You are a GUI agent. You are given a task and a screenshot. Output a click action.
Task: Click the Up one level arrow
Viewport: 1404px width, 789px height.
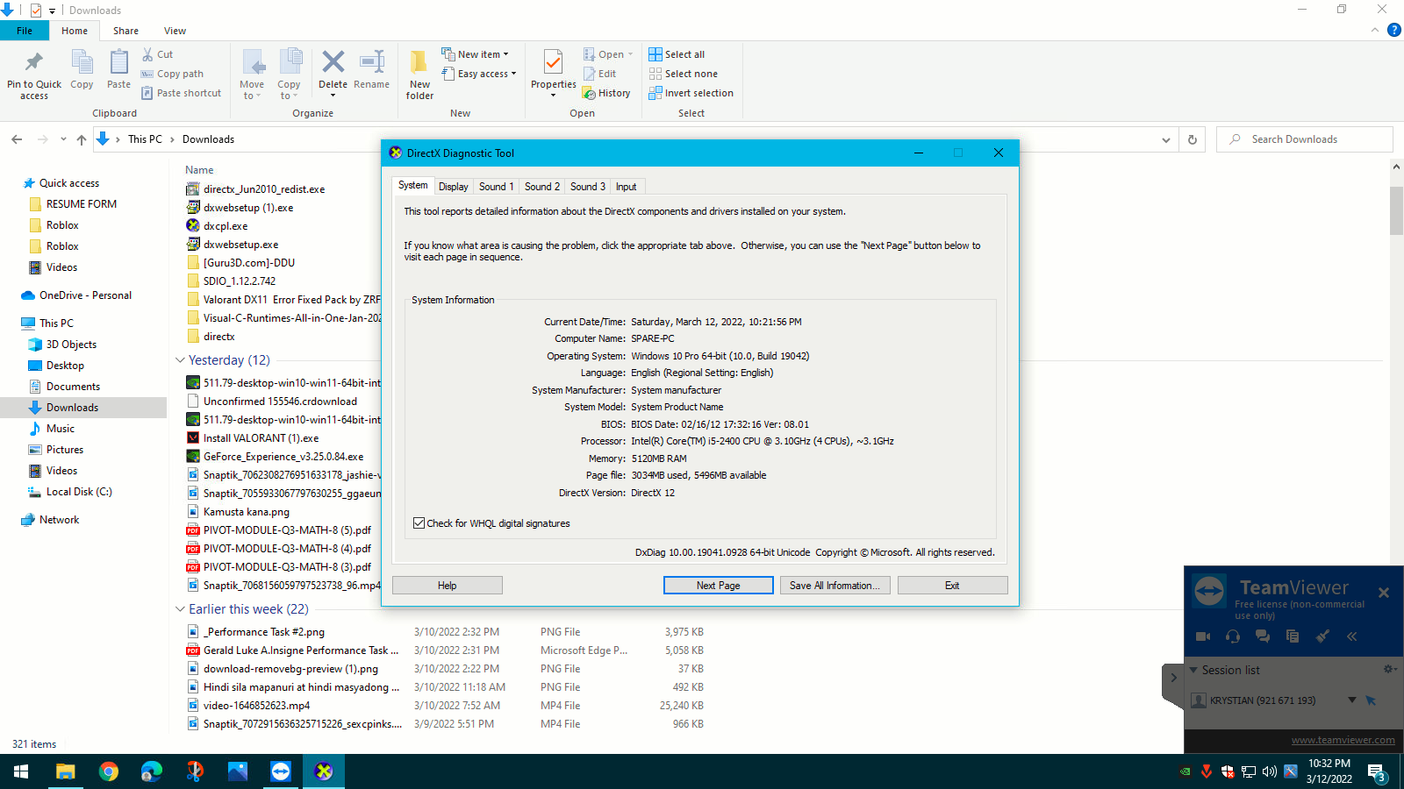[81, 139]
